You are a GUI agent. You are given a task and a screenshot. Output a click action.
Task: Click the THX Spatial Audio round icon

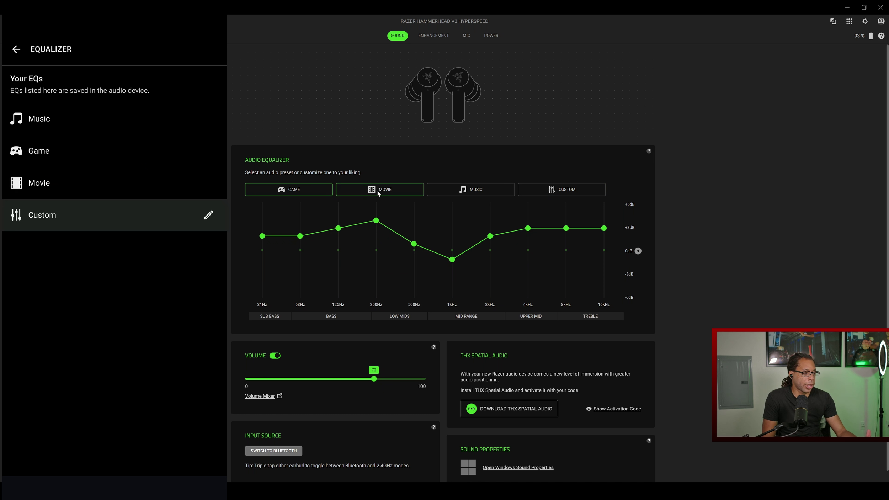472,409
